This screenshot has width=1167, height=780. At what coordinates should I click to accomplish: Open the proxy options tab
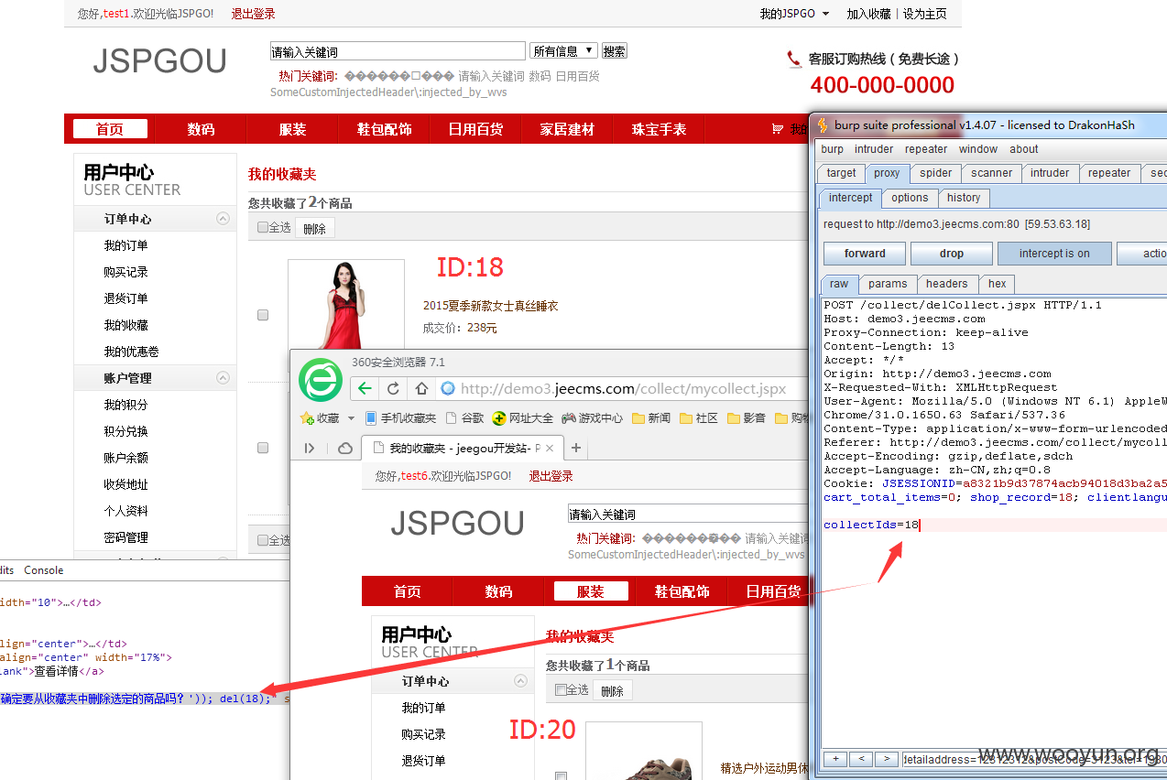click(x=910, y=198)
